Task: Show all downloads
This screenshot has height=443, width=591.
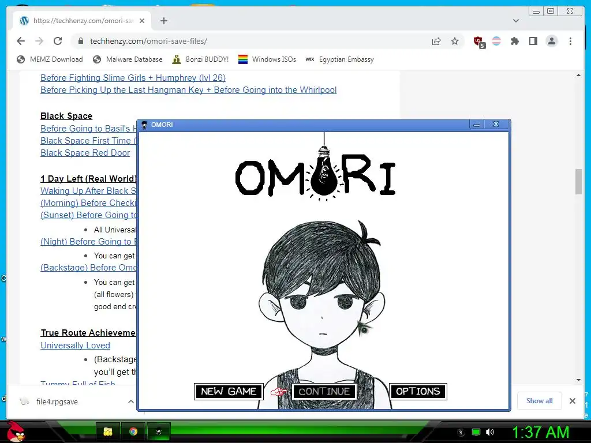Action: coord(540,401)
